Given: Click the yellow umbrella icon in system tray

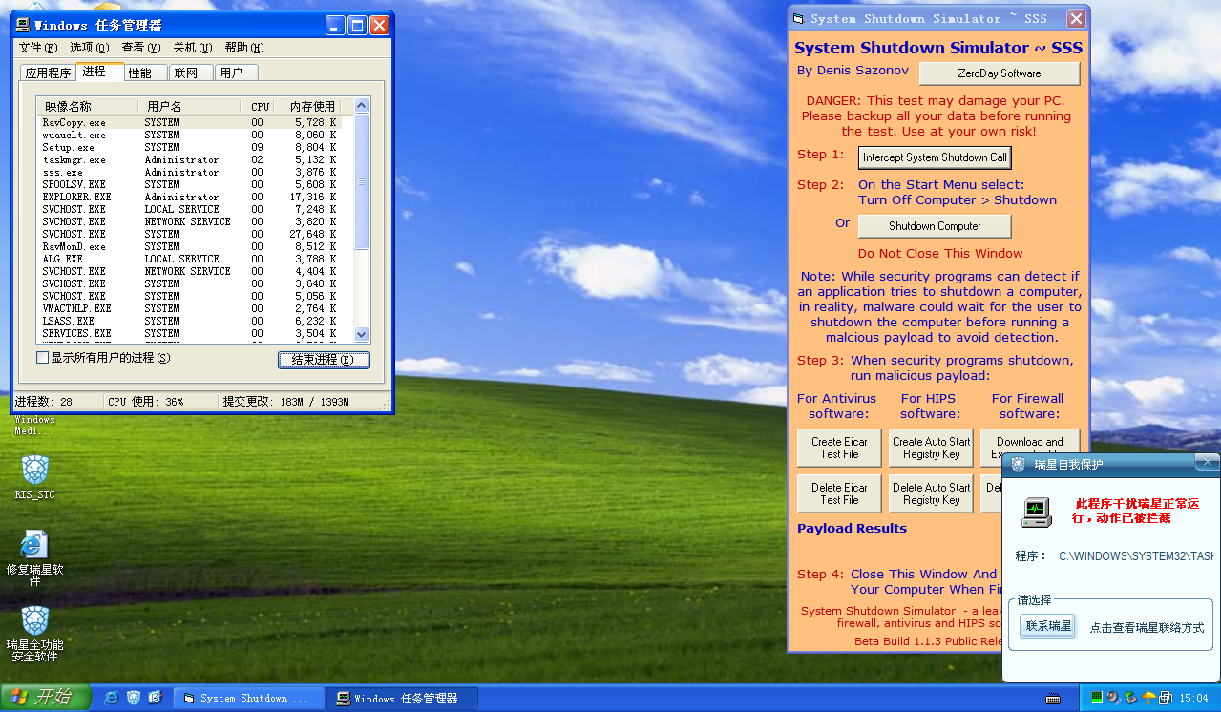Looking at the screenshot, I should pos(1148,698).
